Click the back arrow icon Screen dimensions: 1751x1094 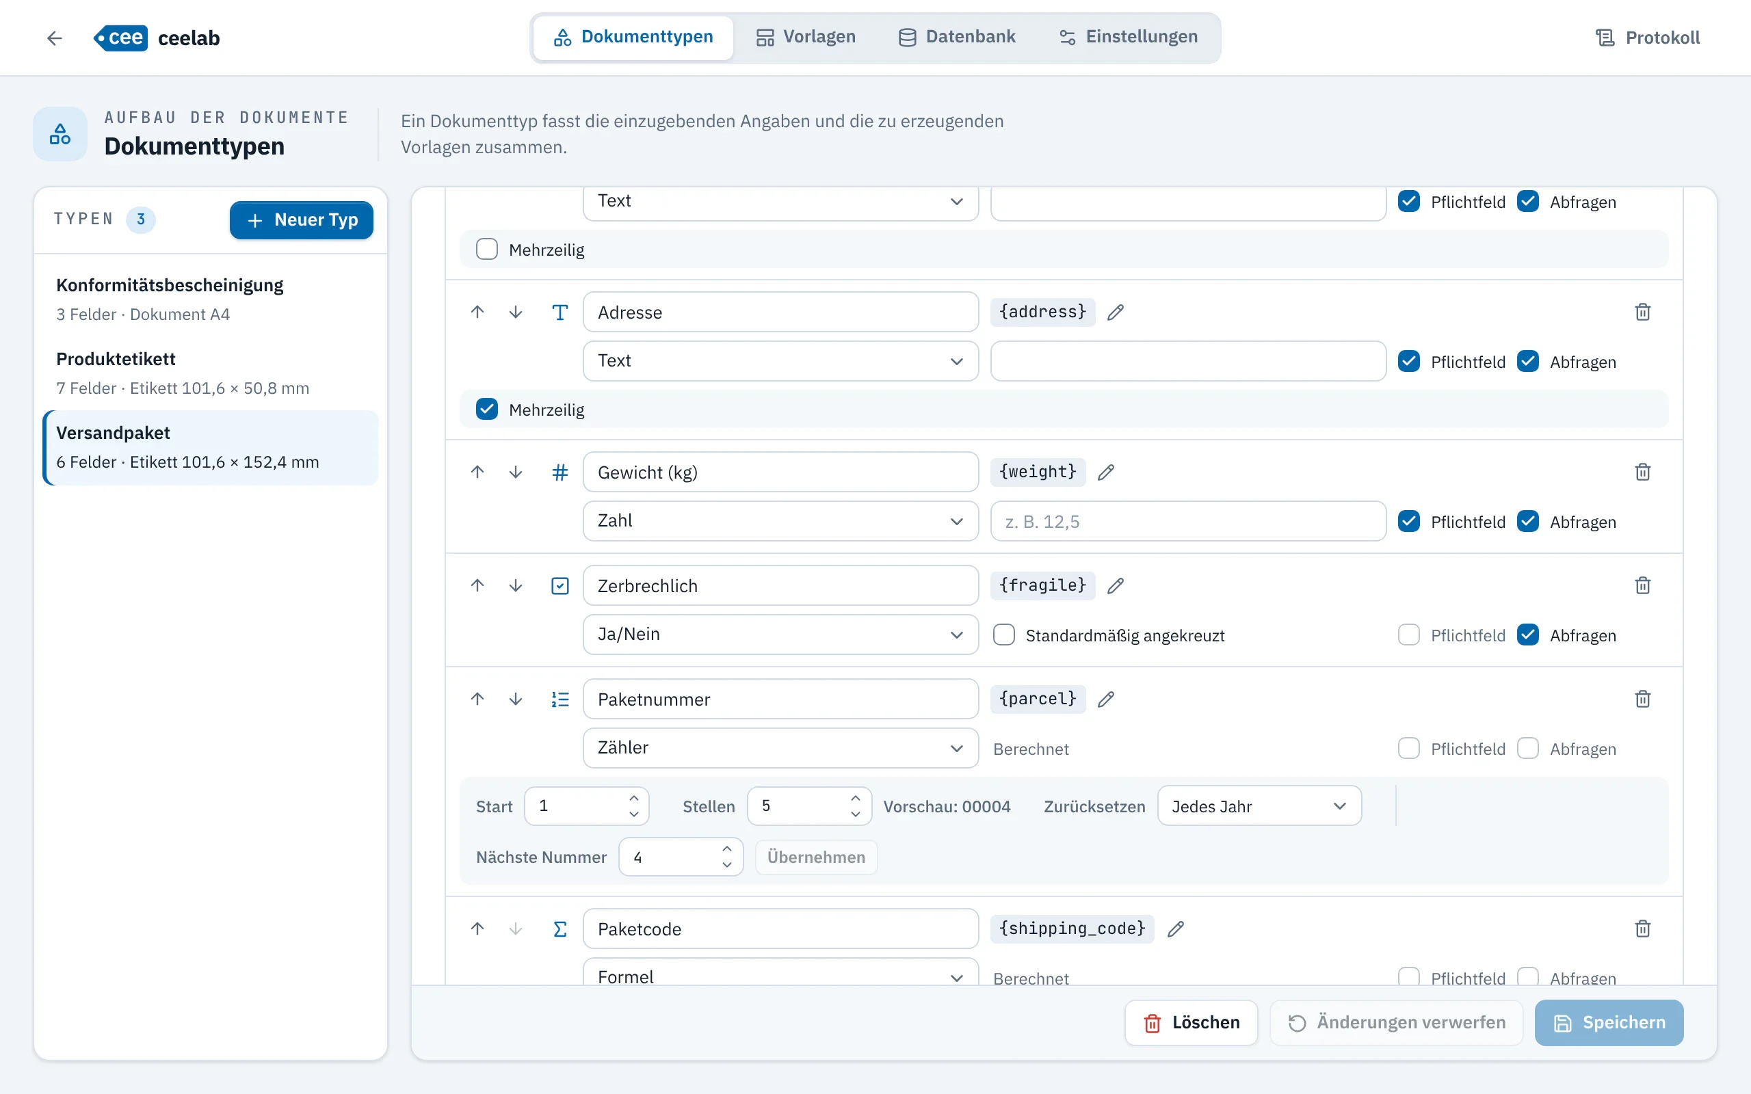point(54,38)
